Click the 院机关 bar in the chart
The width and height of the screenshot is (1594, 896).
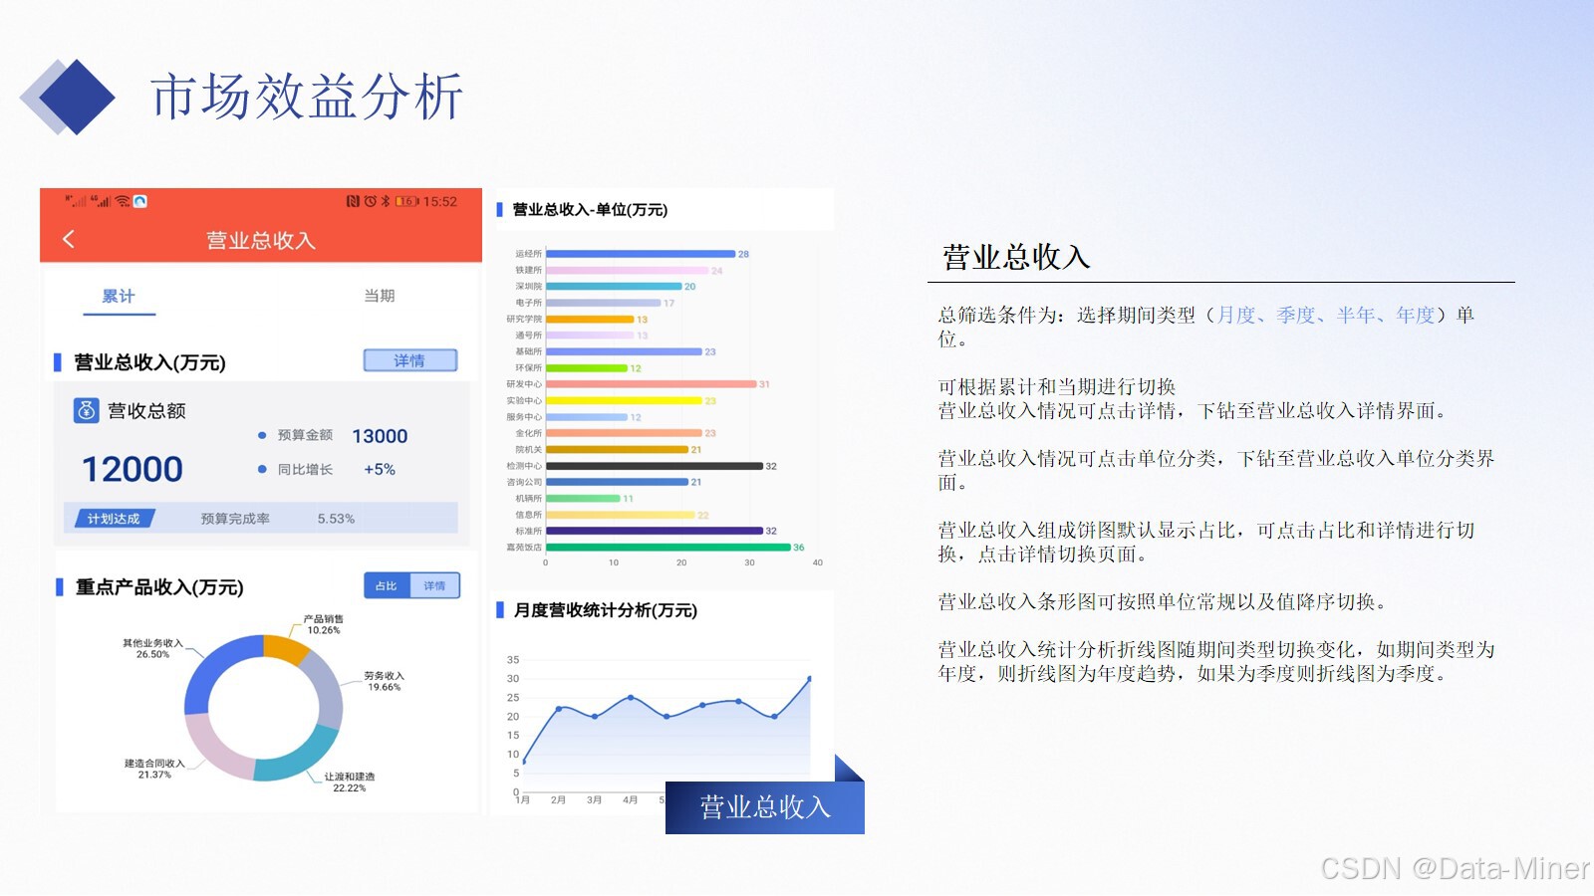pos(618,449)
